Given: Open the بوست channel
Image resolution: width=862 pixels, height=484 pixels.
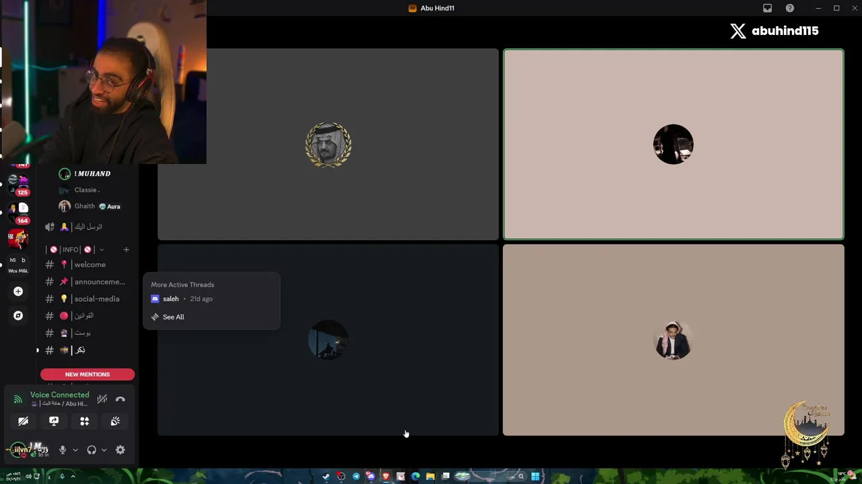Looking at the screenshot, I should point(88,333).
